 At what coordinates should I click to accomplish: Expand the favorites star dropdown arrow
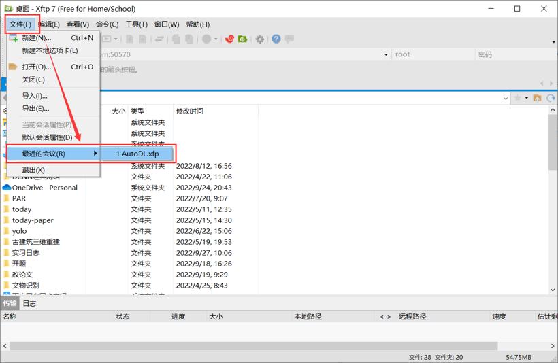[x=526, y=98]
